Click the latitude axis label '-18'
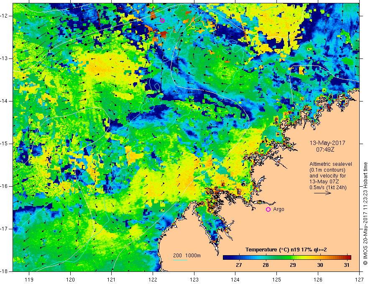The width and height of the screenshot is (368, 284). point(4,271)
